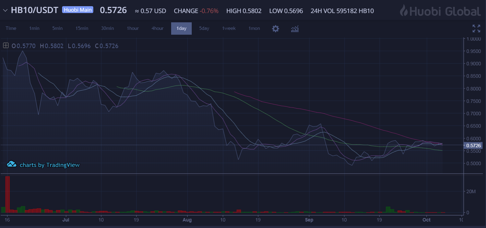Toggle fullscreen chart view icon
The image size is (486, 228).
point(476,28)
